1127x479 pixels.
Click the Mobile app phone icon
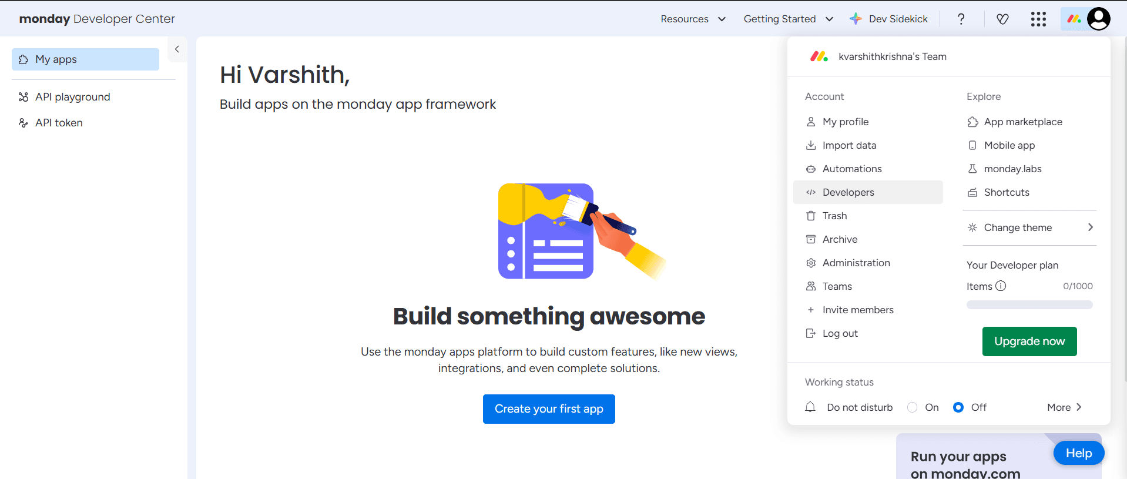pyautogui.click(x=972, y=145)
